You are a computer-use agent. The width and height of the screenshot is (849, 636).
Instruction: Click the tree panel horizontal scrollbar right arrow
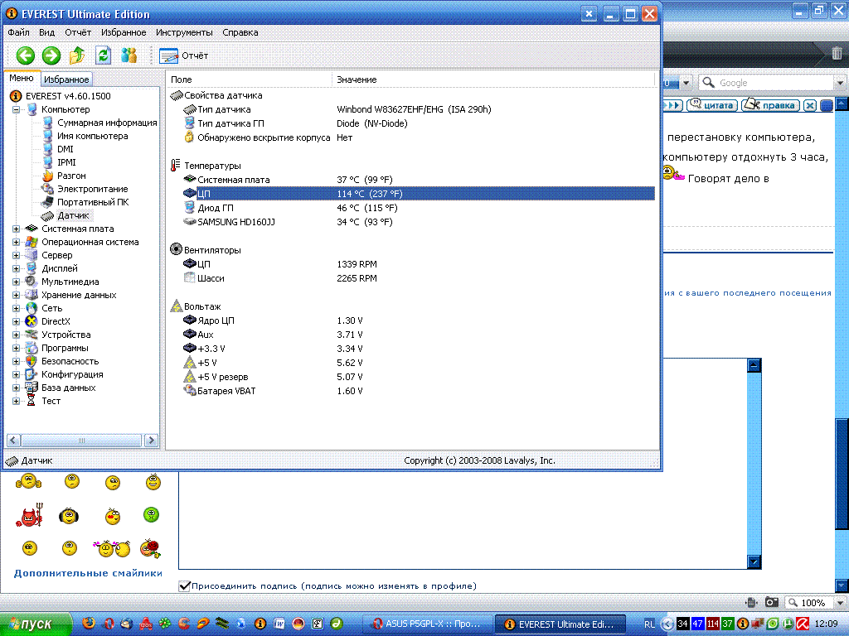coord(151,441)
